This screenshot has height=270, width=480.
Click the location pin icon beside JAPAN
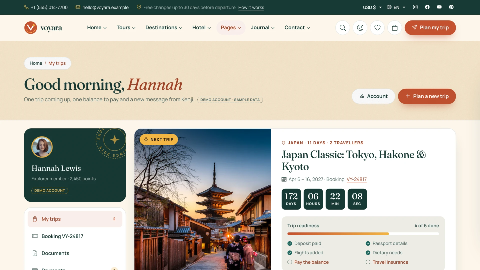coord(283,143)
